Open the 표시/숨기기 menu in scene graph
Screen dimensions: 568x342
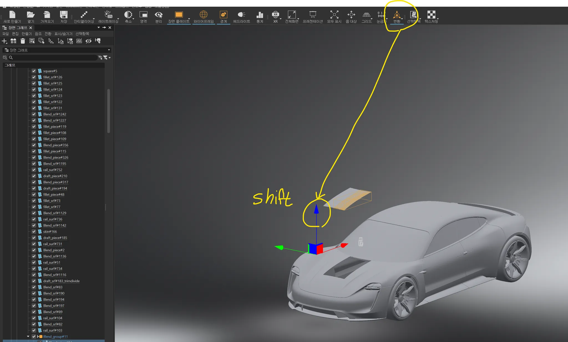63,34
